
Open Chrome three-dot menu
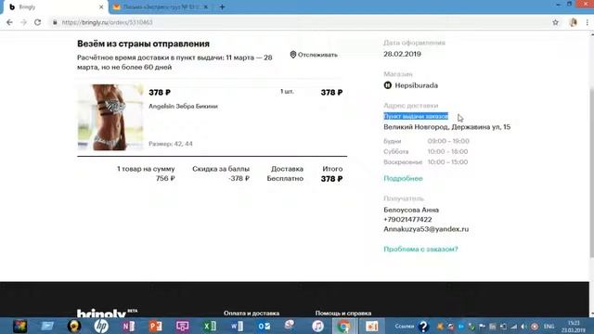point(588,22)
